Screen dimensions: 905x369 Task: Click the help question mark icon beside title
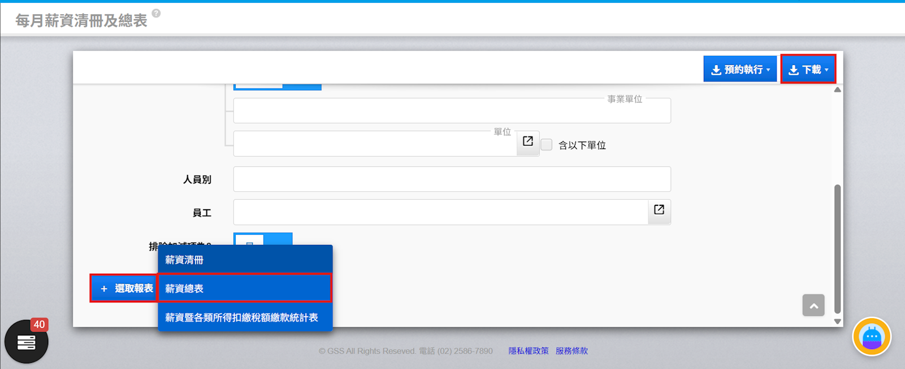click(156, 13)
